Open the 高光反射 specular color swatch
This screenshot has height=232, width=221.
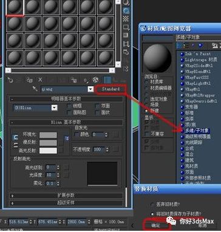pyautogui.click(x=48, y=151)
